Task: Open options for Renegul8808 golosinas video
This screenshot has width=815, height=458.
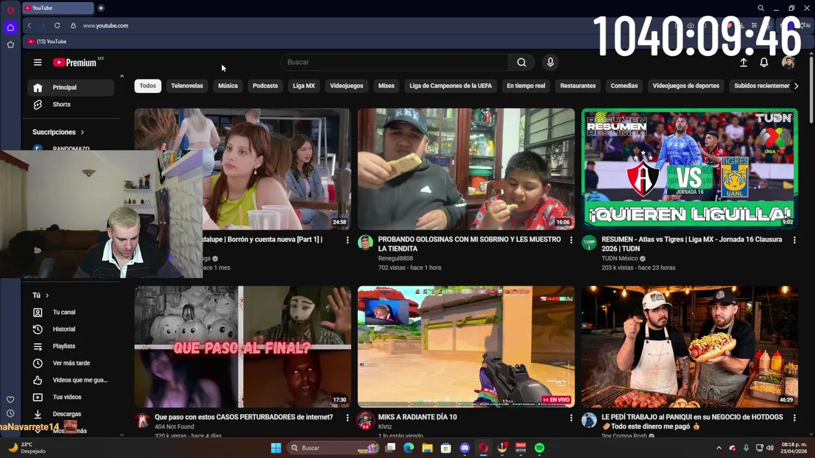Action: (x=570, y=240)
